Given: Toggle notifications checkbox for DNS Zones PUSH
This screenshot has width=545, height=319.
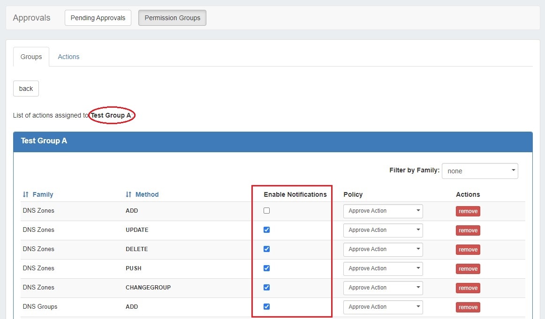Looking at the screenshot, I should 266,268.
